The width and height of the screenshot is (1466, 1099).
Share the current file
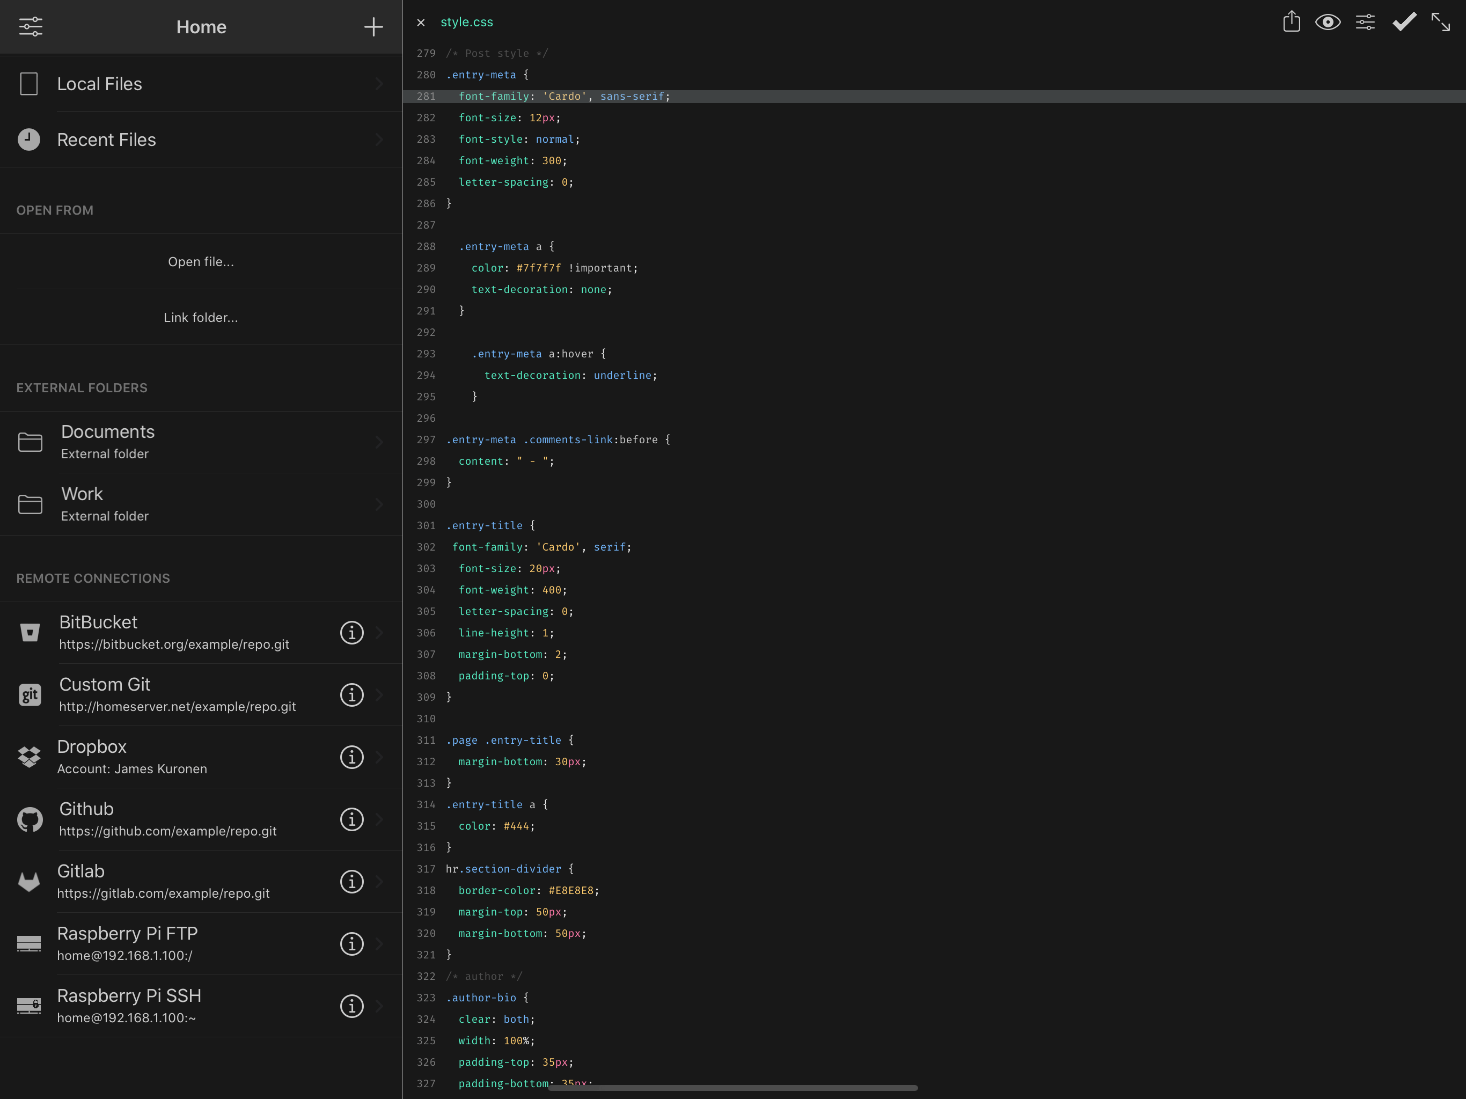(x=1292, y=21)
